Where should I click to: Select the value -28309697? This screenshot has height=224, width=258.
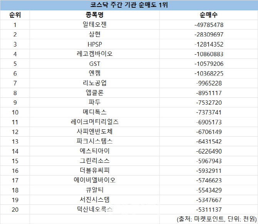pyautogui.click(x=209, y=35)
